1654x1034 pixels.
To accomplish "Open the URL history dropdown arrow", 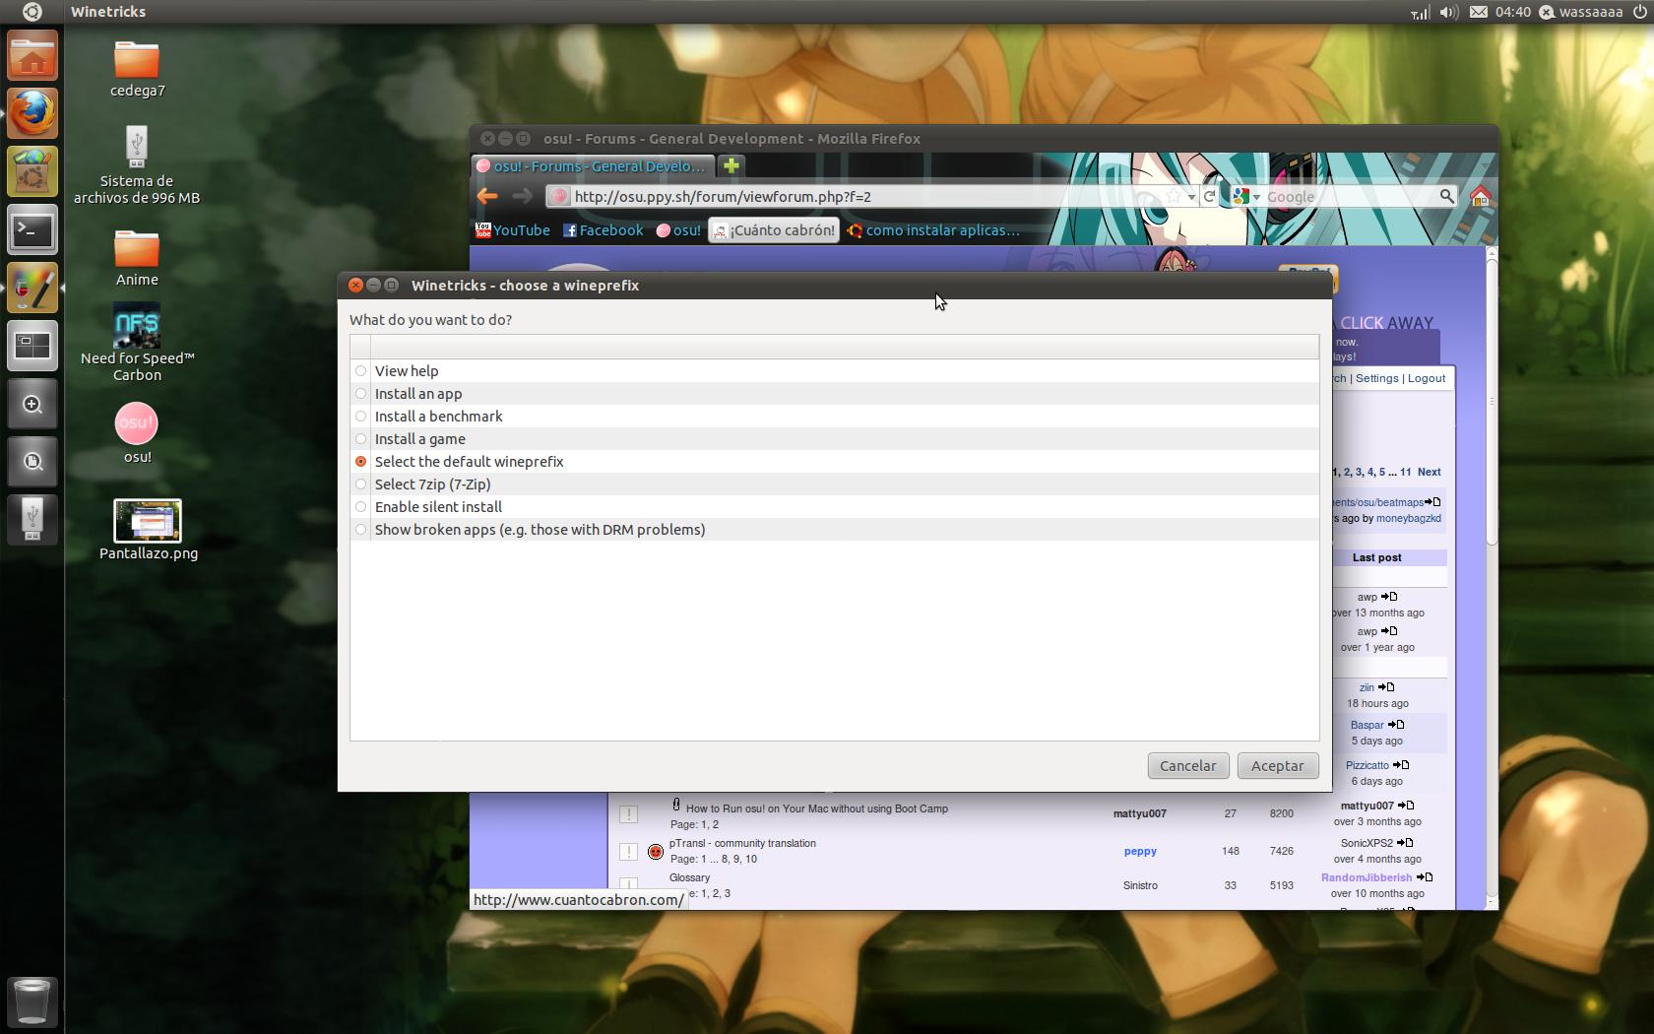I will click(x=1191, y=197).
